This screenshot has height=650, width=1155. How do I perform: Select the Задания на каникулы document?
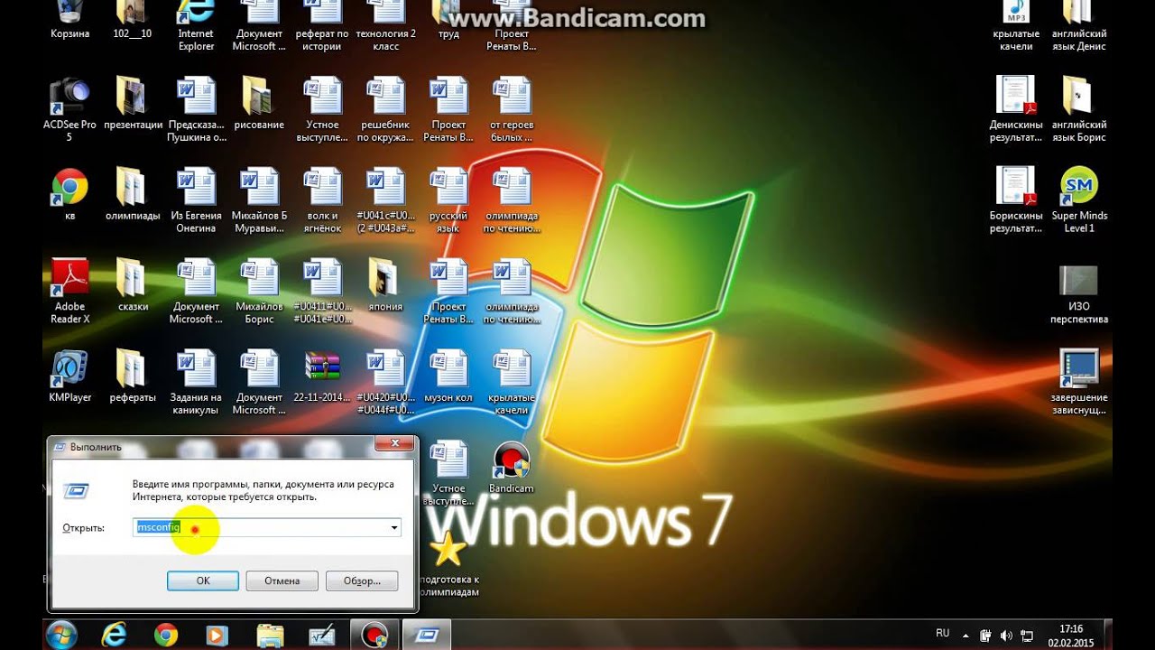pyautogui.click(x=196, y=383)
